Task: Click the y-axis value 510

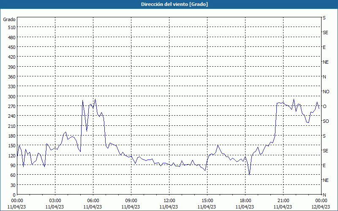Action: pos(12,27)
